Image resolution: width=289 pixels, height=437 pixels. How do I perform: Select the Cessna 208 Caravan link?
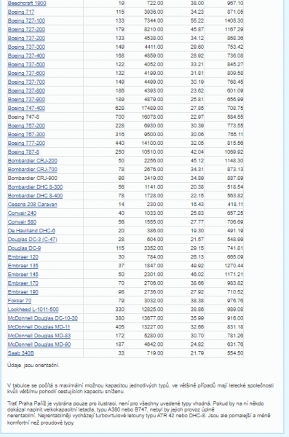(32, 205)
